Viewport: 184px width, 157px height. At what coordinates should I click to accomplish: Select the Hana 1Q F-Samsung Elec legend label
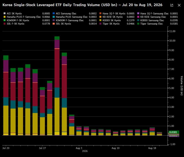pyautogui.click(x=155, y=13)
